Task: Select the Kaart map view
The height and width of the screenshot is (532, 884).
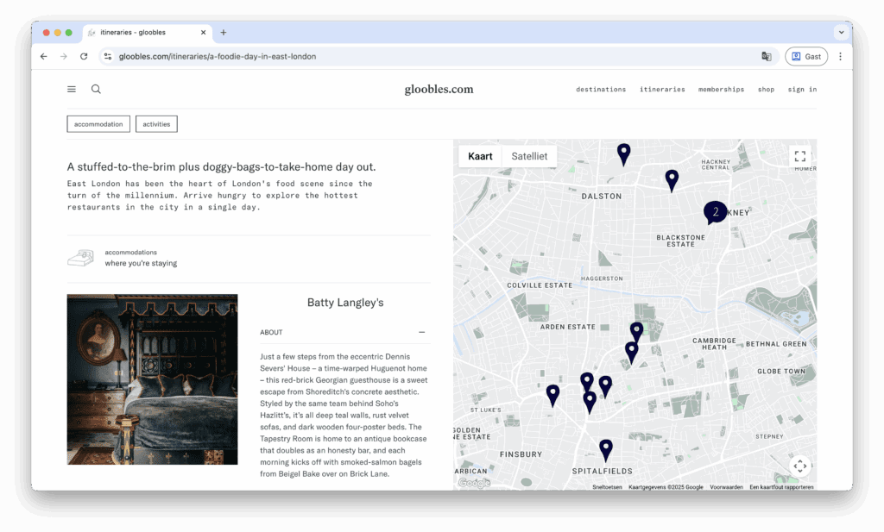Action: point(480,156)
